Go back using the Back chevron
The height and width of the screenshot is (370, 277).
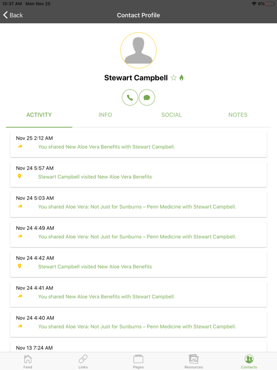point(13,15)
